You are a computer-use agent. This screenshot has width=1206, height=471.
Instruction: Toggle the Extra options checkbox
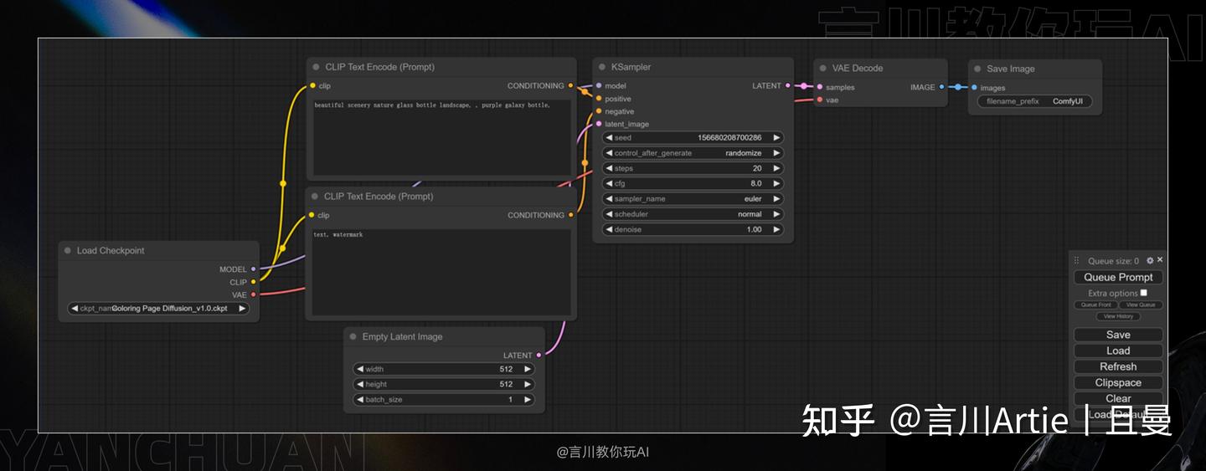point(1144,293)
